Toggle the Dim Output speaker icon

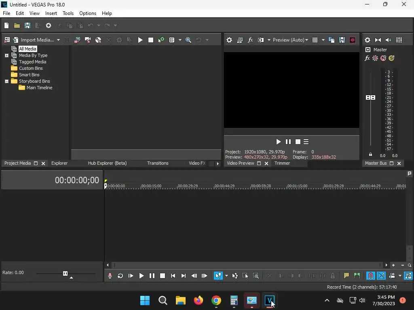click(389, 40)
